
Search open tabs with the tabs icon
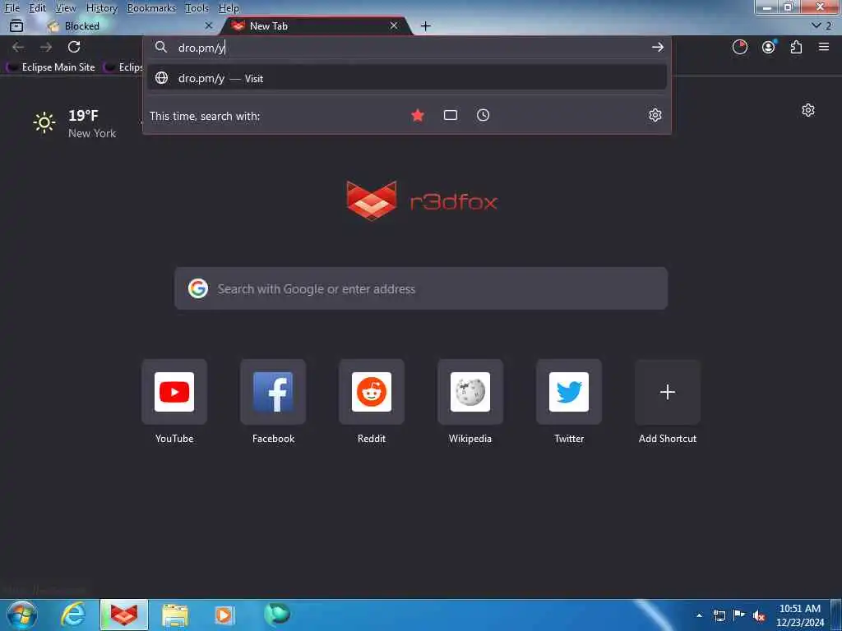coord(451,115)
